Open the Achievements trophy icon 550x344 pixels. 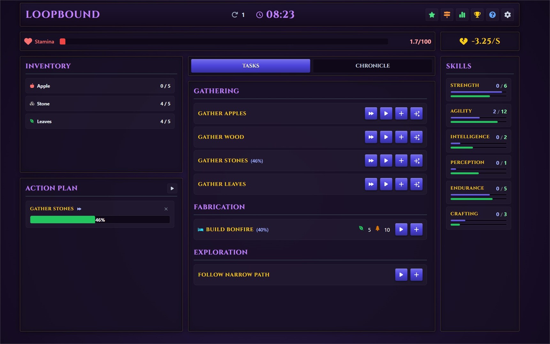(x=477, y=15)
